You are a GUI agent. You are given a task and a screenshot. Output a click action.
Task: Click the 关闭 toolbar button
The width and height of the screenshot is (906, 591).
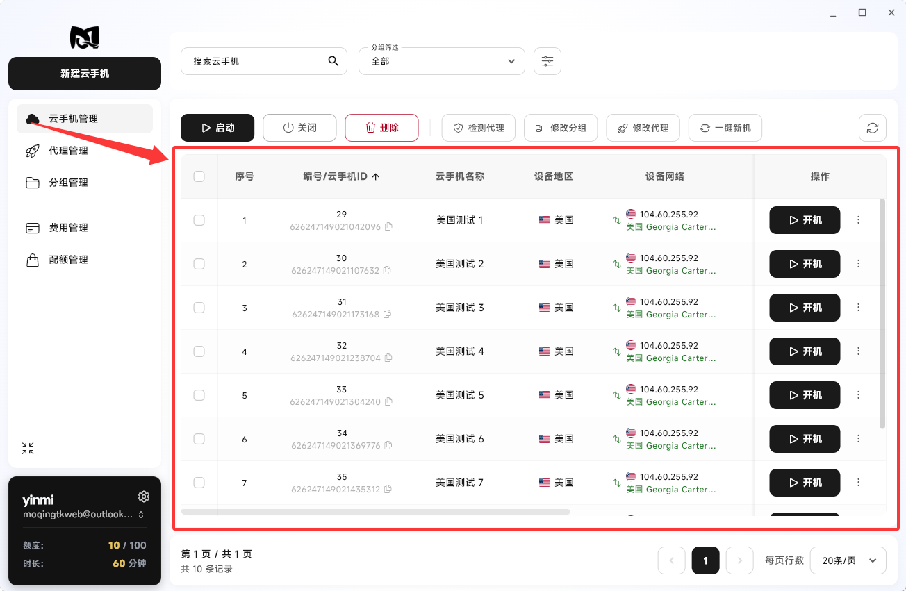(x=299, y=128)
